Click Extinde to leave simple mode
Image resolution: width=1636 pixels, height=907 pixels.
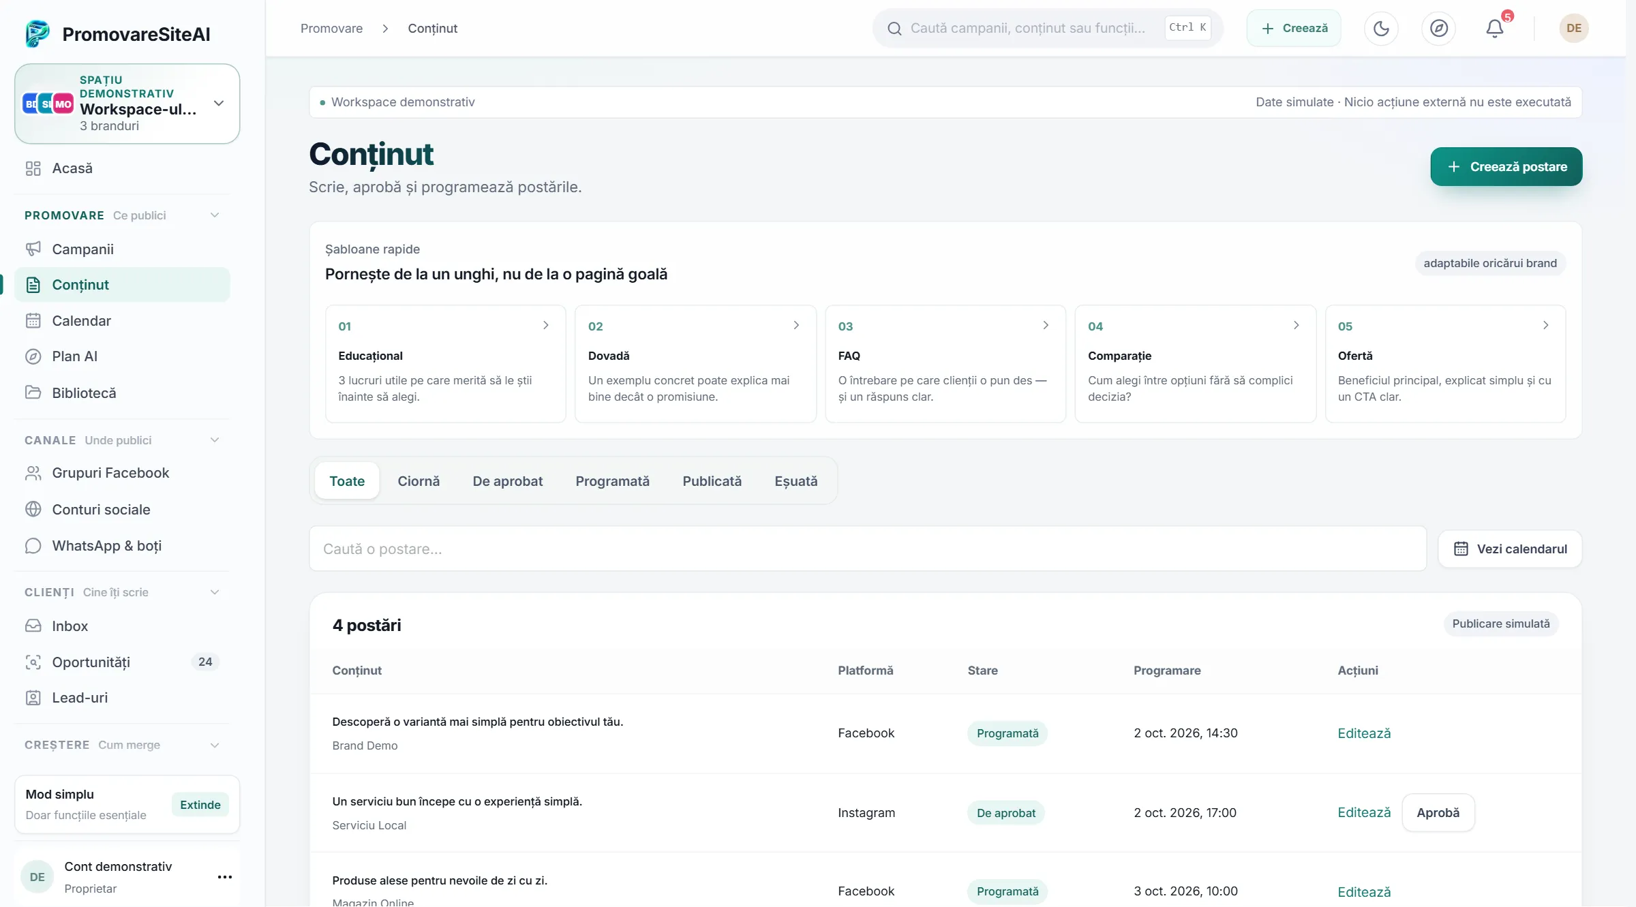200,805
